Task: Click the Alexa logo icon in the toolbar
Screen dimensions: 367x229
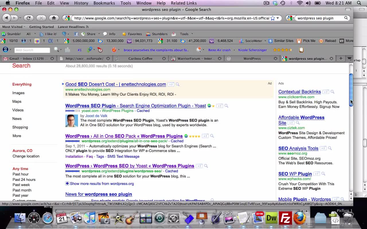Action: click(5, 50)
